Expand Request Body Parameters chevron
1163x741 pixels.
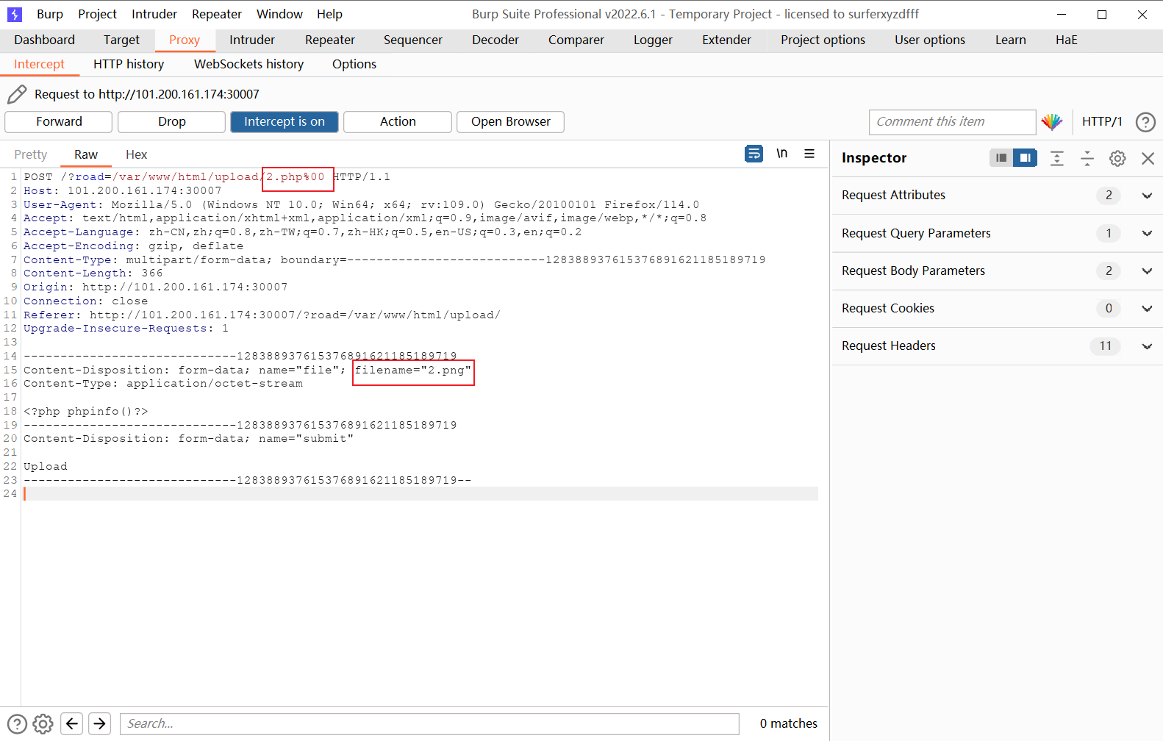[x=1147, y=271]
